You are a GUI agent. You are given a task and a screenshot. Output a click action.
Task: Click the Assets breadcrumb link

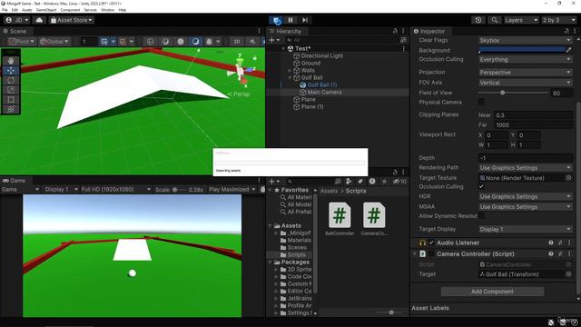329,191
